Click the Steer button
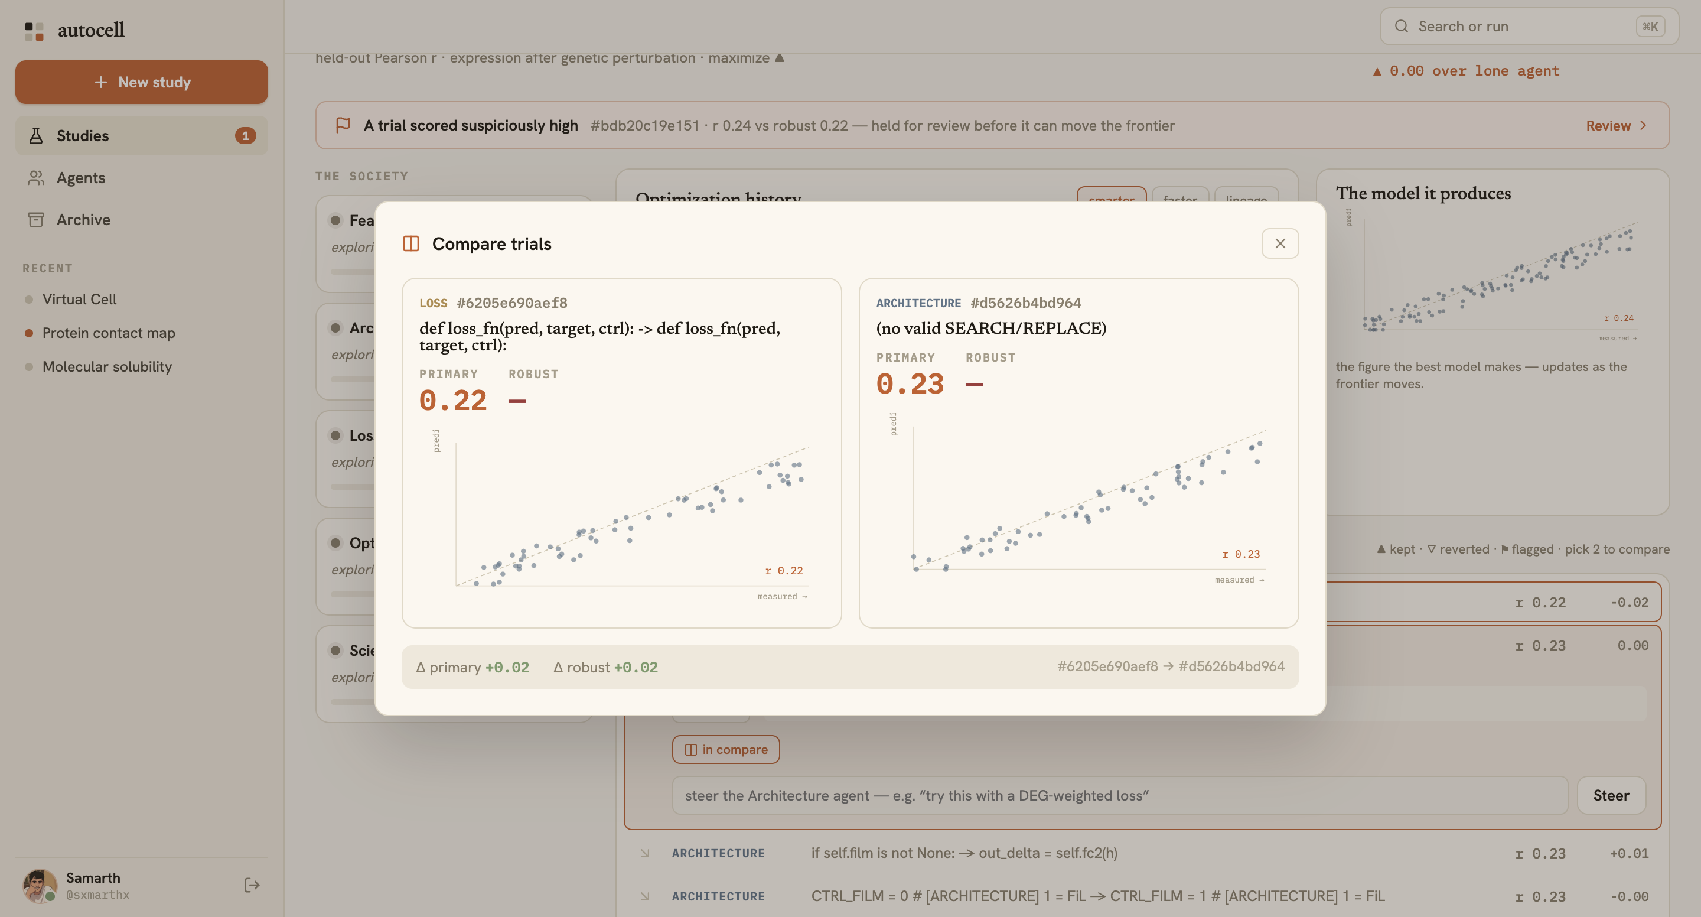1701x917 pixels. click(1611, 795)
